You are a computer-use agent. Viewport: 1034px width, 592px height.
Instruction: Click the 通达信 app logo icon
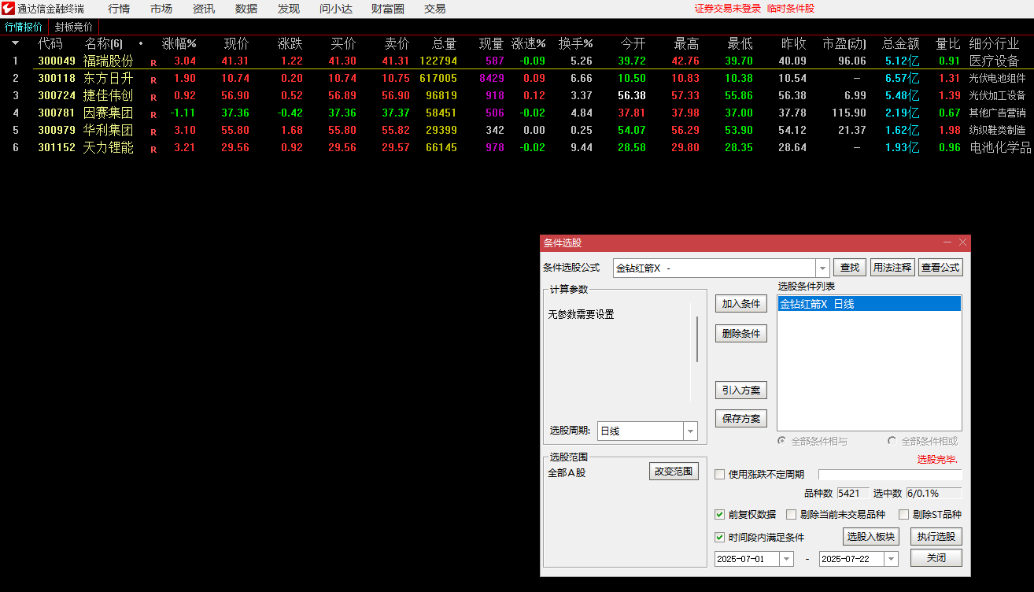pyautogui.click(x=9, y=9)
